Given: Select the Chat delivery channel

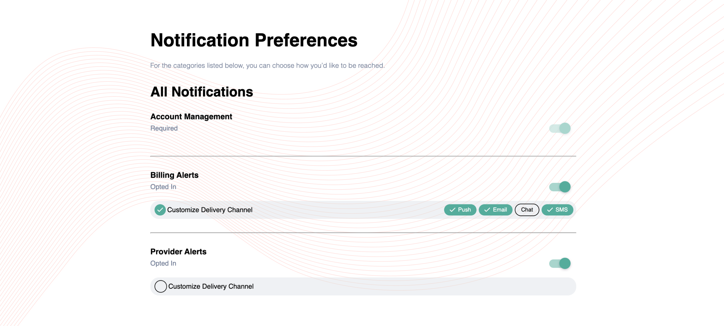Looking at the screenshot, I should tap(527, 210).
